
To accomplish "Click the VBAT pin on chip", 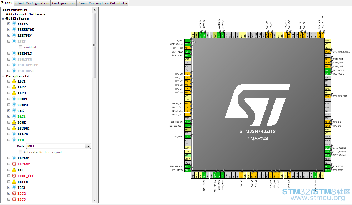I will (x=187, y=59).
